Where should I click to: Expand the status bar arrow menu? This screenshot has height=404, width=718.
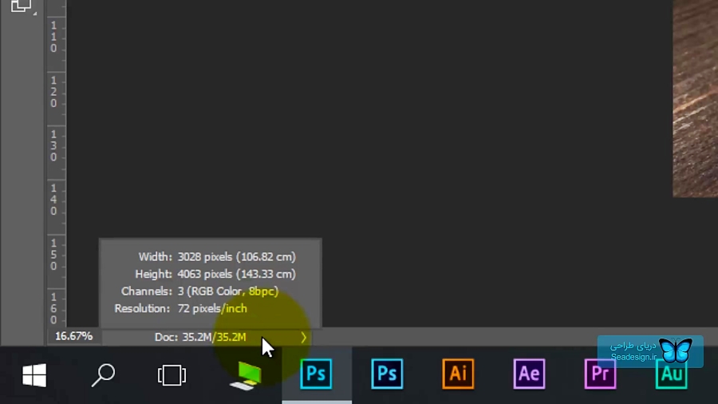304,338
